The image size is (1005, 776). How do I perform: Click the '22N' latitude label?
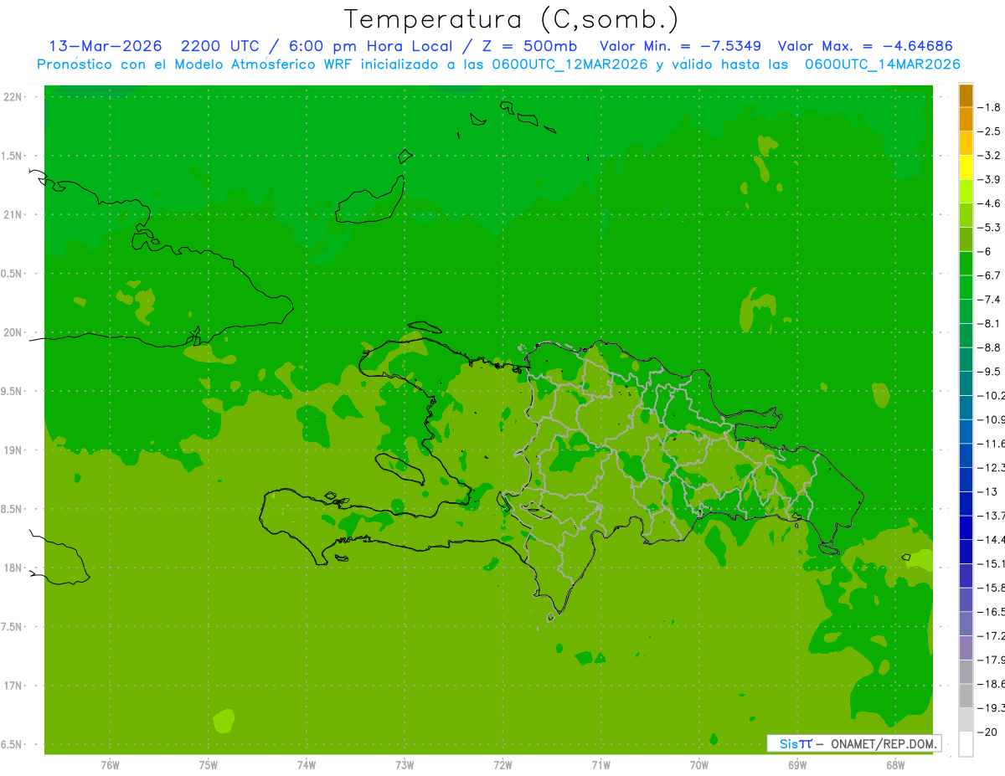pos(13,97)
